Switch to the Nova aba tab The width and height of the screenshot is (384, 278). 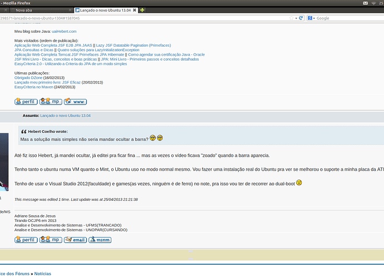[x=24, y=10]
